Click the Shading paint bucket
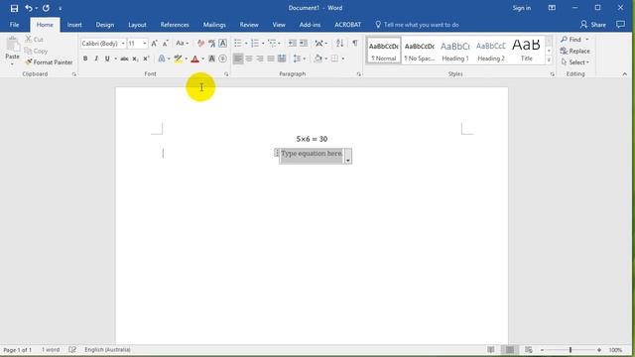The width and height of the screenshot is (635, 357). pyautogui.click(x=318, y=59)
